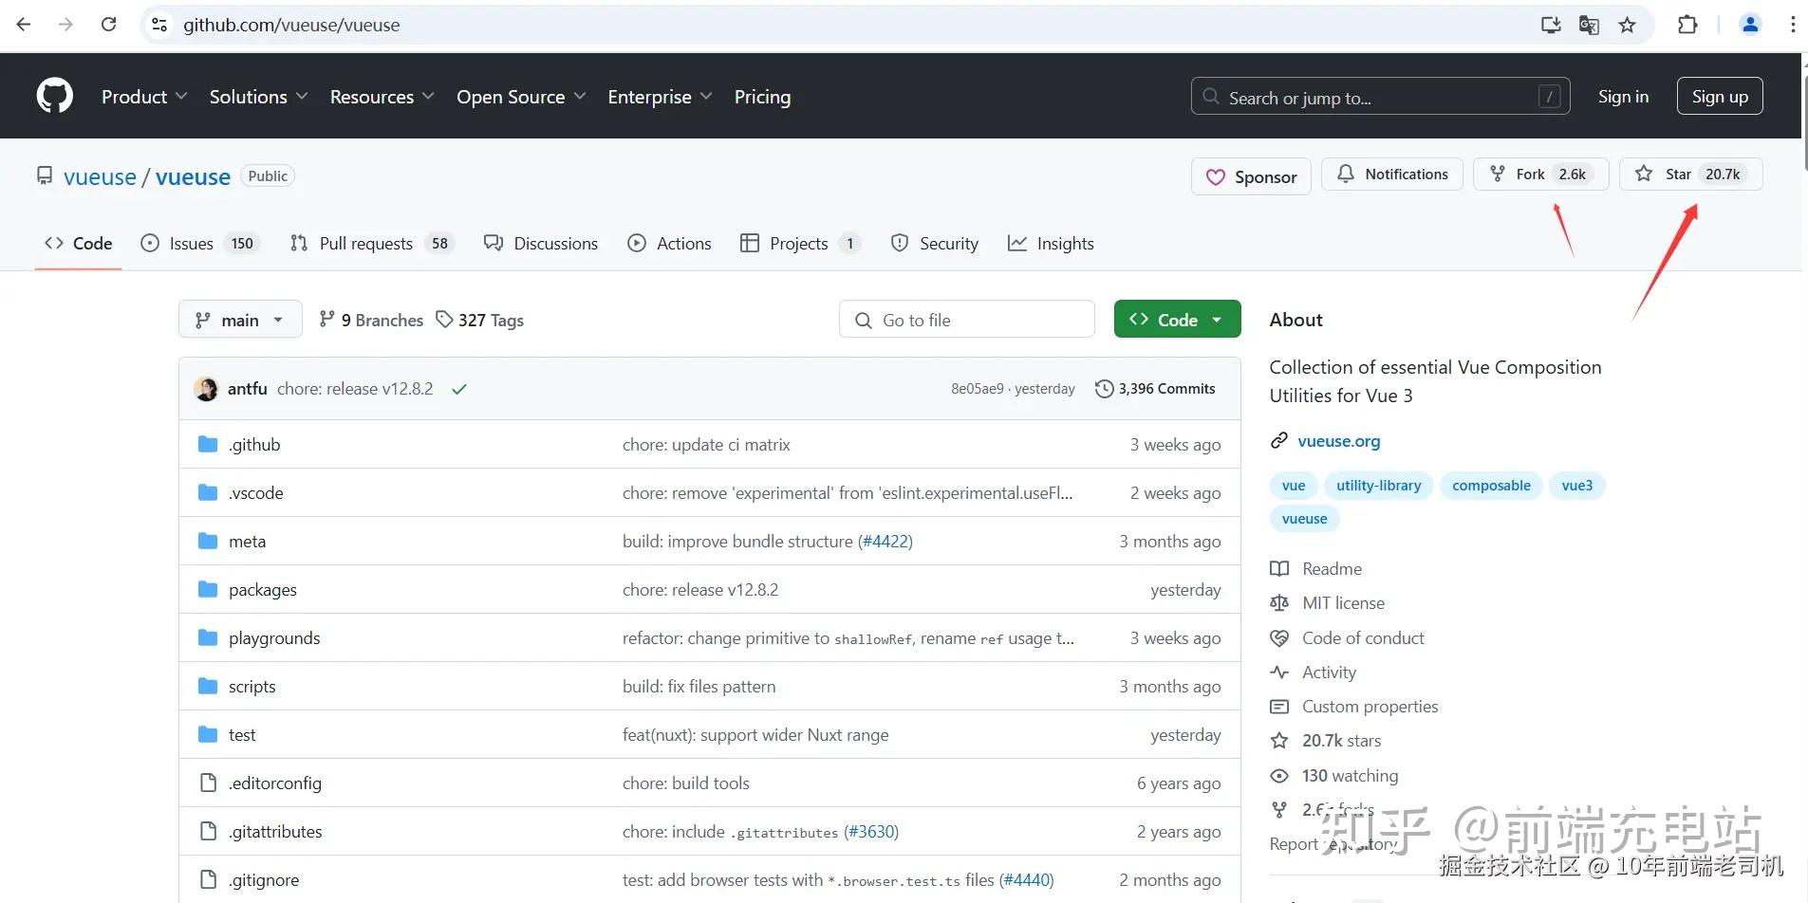Open the playgrounds folder
1808x903 pixels.
(x=274, y=638)
